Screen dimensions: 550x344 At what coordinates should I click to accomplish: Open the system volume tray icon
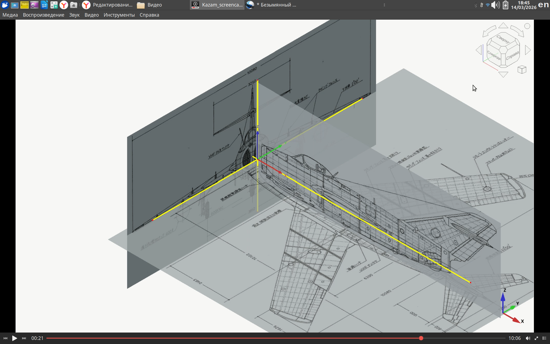coord(496,5)
